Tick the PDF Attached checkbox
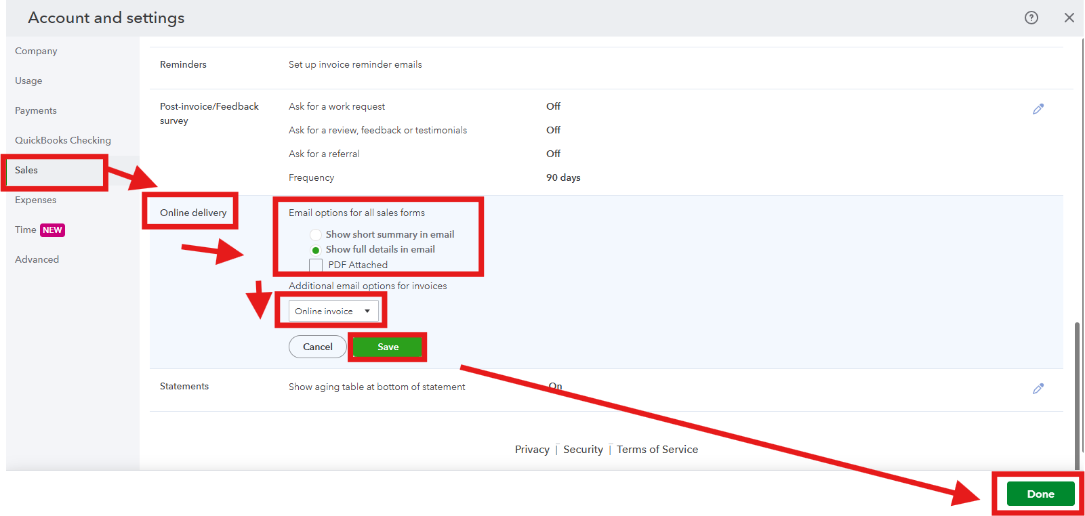Image resolution: width=1085 pixels, height=516 pixels. [x=316, y=265]
